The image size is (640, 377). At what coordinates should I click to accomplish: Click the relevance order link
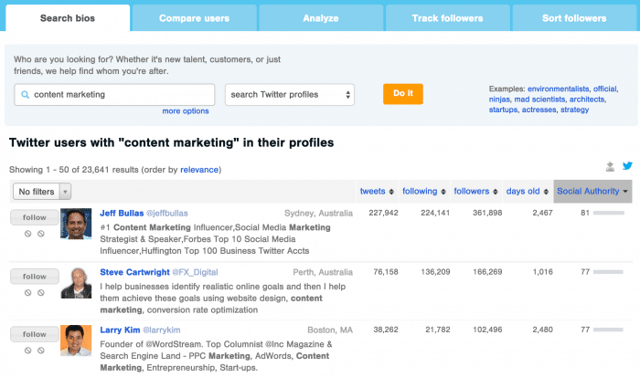coord(199,170)
